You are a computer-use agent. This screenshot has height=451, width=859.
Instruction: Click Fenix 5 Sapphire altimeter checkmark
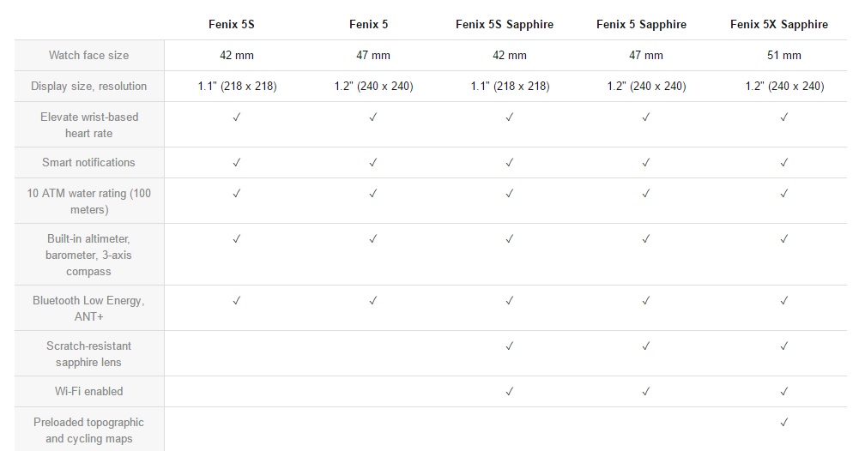tap(646, 238)
